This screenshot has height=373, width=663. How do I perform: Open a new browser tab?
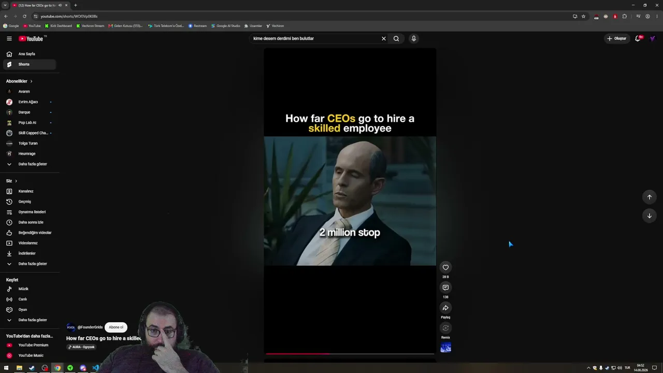[76, 5]
